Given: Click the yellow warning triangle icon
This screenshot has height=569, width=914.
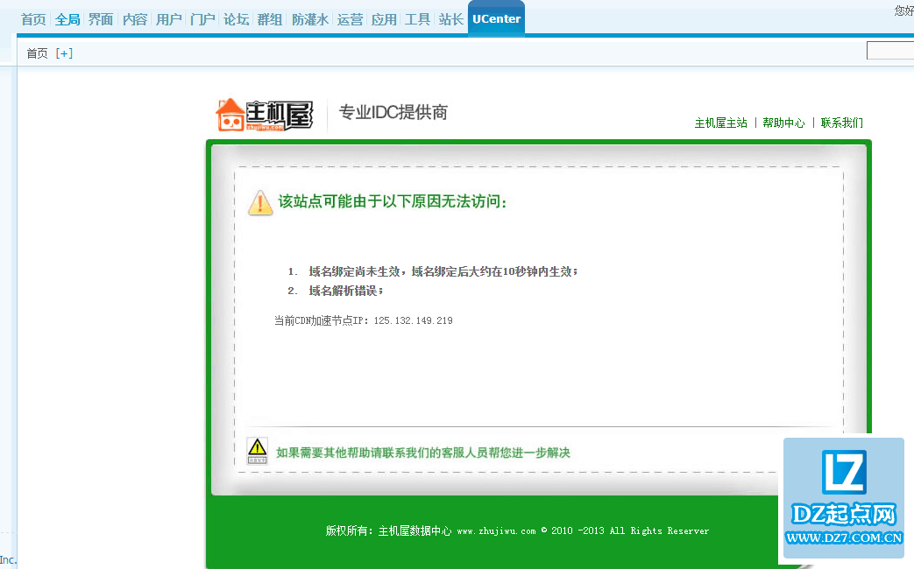Looking at the screenshot, I should tap(260, 201).
